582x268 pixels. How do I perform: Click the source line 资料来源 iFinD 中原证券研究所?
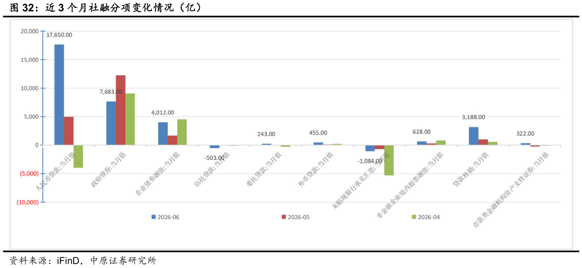click(x=83, y=261)
